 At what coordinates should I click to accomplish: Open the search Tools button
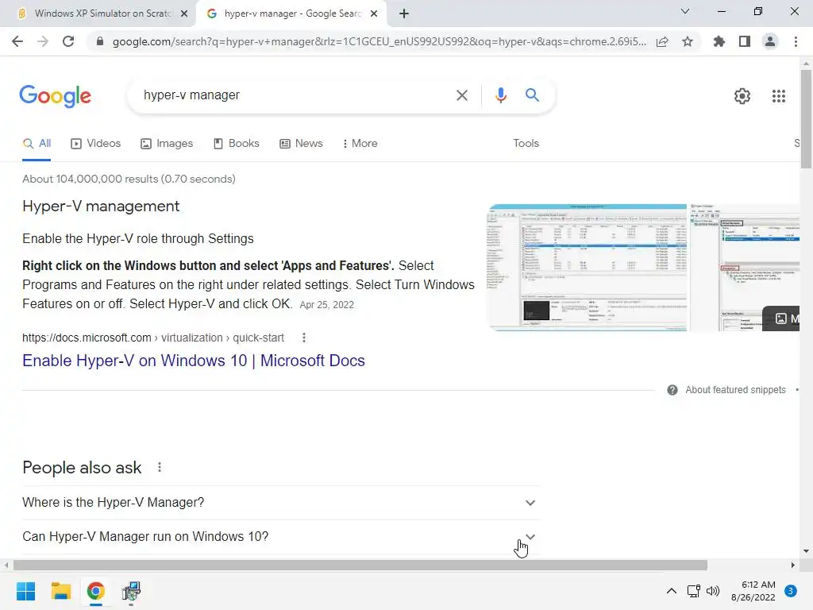pyautogui.click(x=526, y=144)
